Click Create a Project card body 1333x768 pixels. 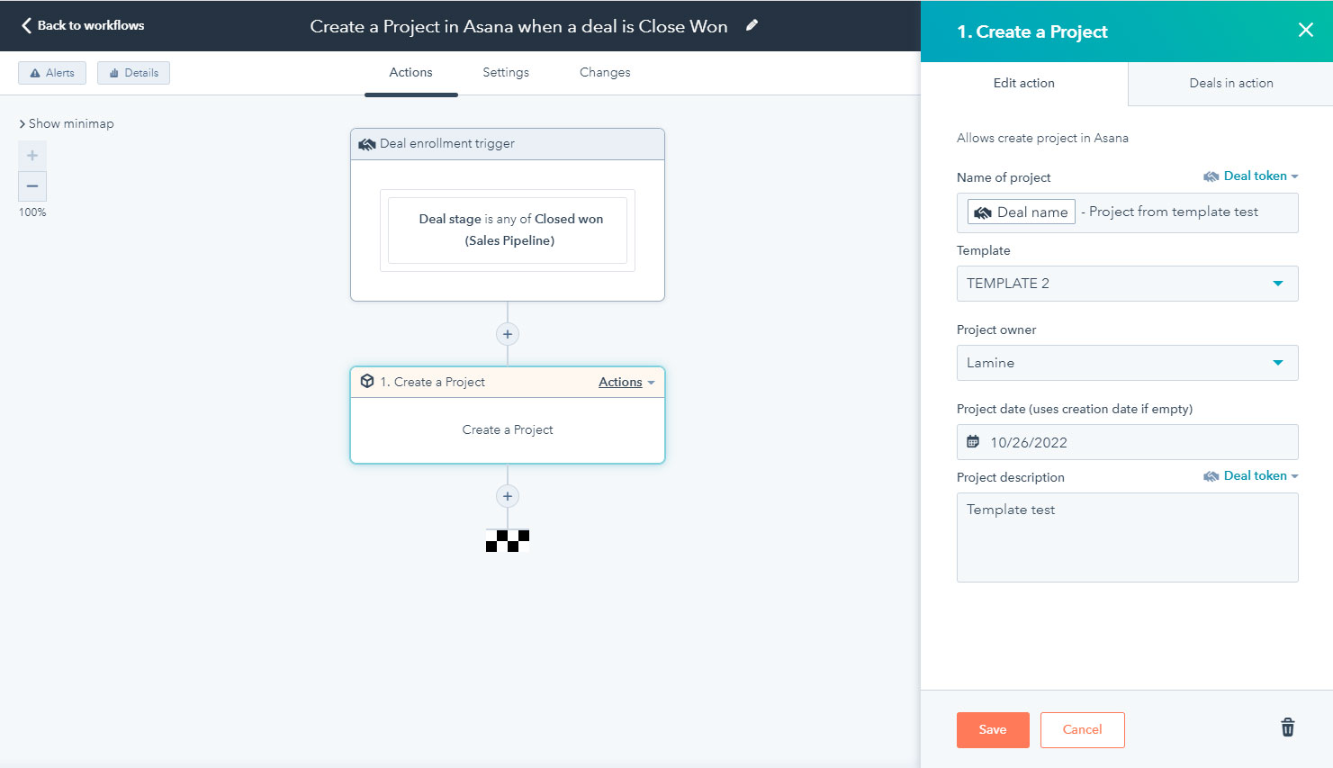point(508,430)
